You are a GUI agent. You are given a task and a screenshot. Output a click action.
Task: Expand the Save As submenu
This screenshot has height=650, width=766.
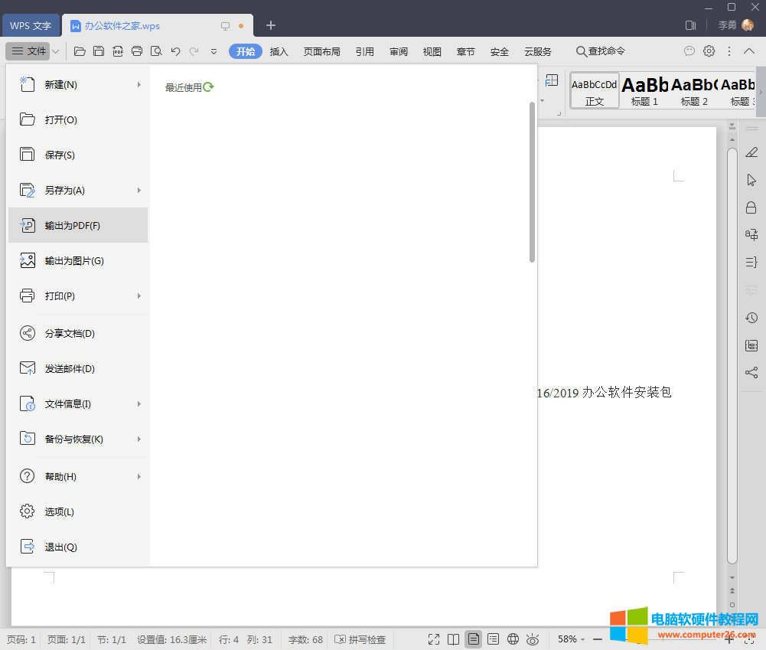139,190
